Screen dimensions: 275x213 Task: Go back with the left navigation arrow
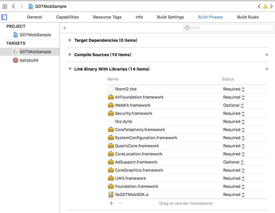pos(14,6)
